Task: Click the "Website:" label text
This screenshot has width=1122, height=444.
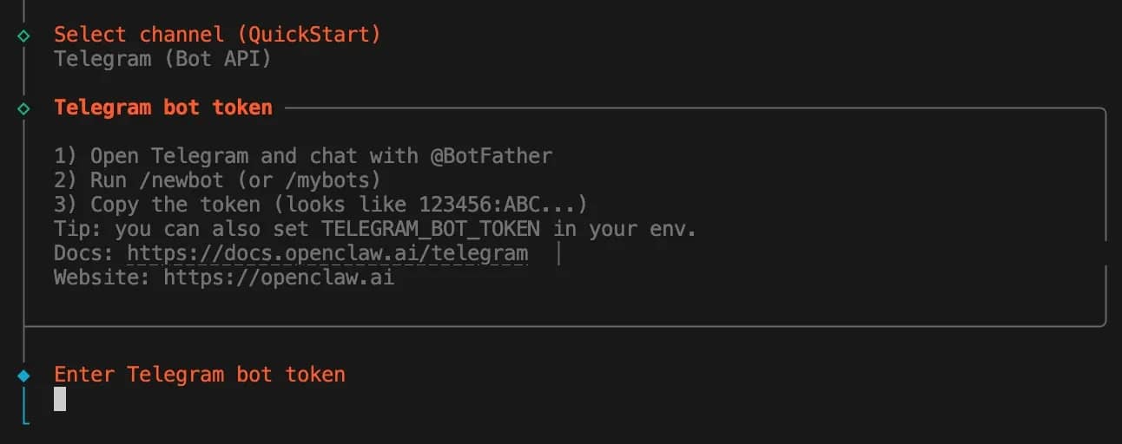Action: (102, 279)
